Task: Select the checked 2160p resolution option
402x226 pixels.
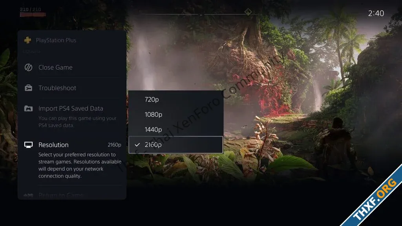Action: (175, 145)
